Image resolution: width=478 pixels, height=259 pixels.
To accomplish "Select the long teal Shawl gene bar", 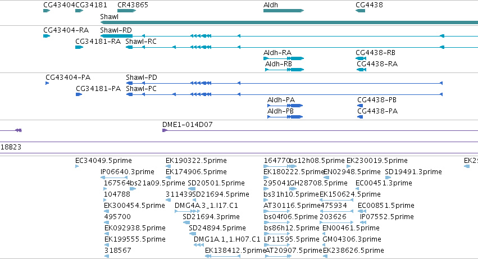I will (289, 22).
